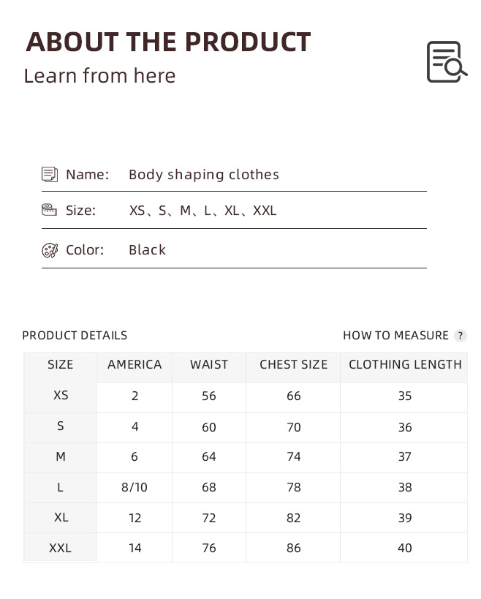The image size is (481, 599).
Task: Select the PRODUCT DETAILS heading
Action: pos(75,336)
